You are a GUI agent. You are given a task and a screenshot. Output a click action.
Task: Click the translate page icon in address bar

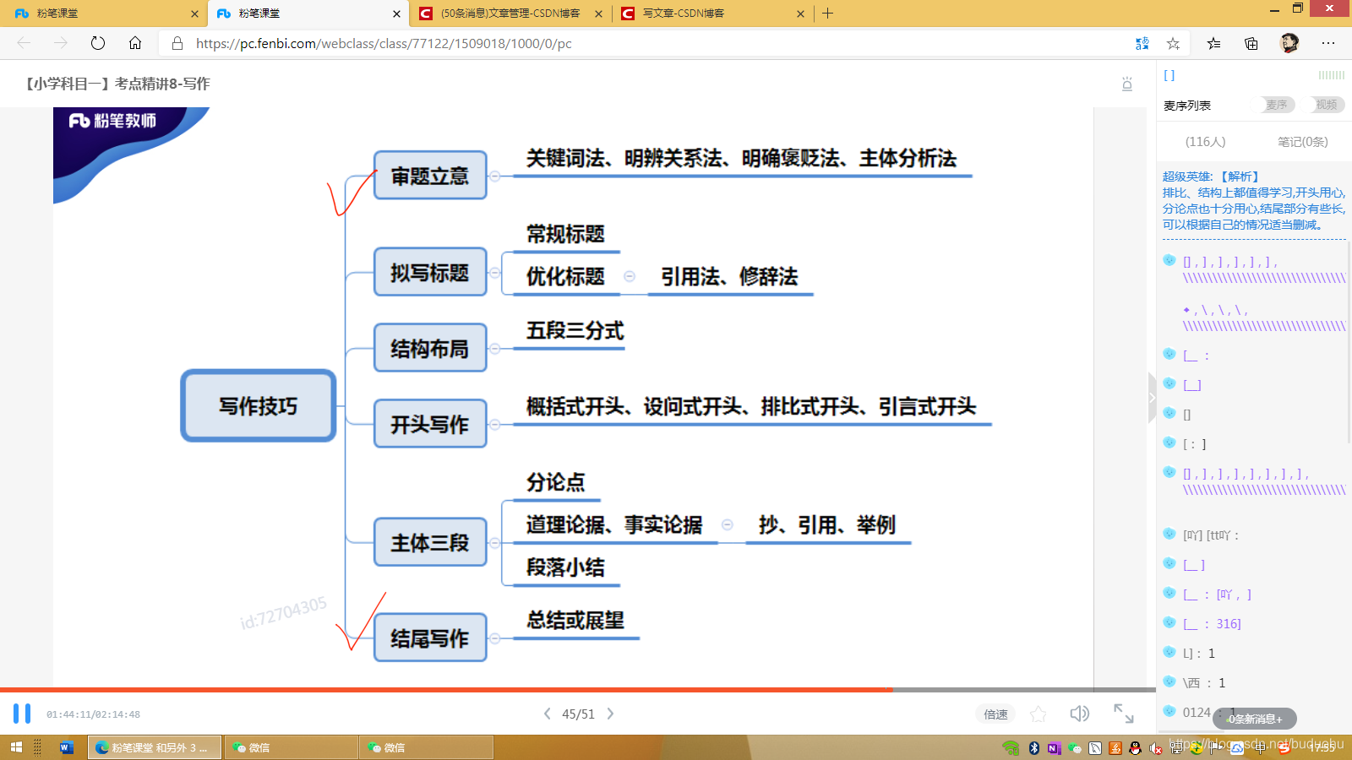(x=1142, y=43)
